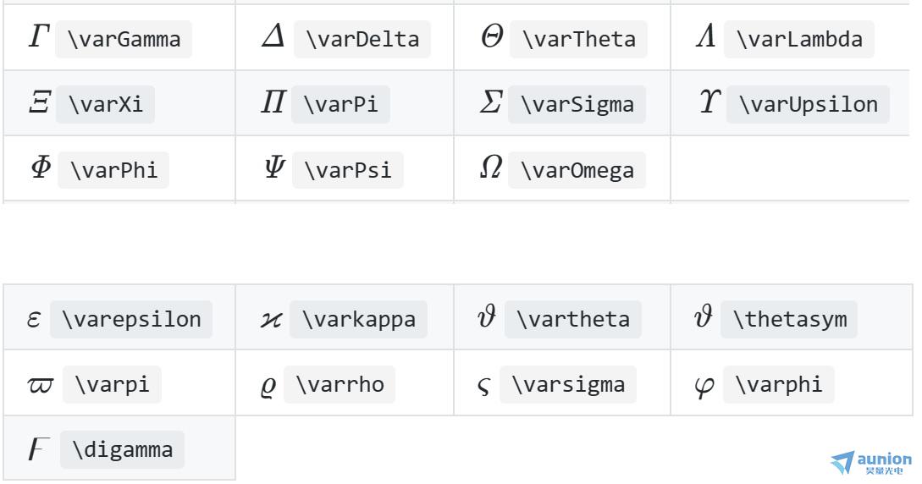Click the italic Theta symbol glyph

[492, 36]
